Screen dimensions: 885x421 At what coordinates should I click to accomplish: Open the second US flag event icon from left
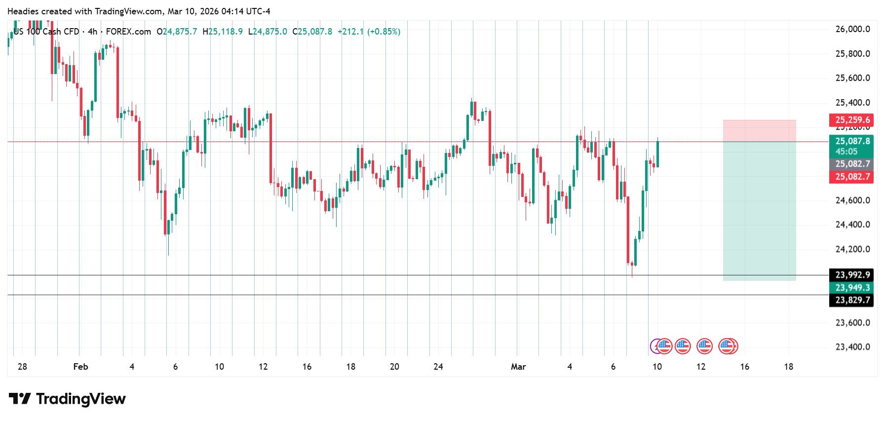[x=683, y=346]
